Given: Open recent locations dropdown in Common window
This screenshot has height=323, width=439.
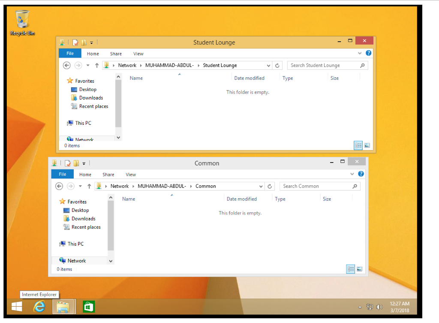Looking at the screenshot, I should (x=80, y=186).
